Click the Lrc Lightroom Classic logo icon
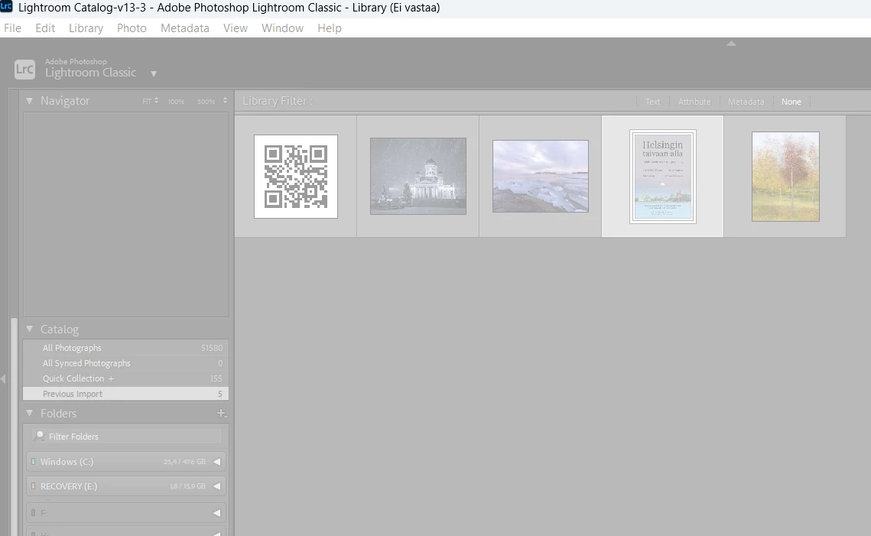 [x=24, y=70]
